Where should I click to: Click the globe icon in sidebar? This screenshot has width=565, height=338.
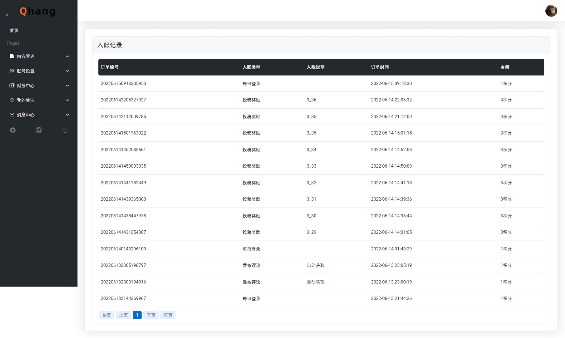[x=39, y=130]
